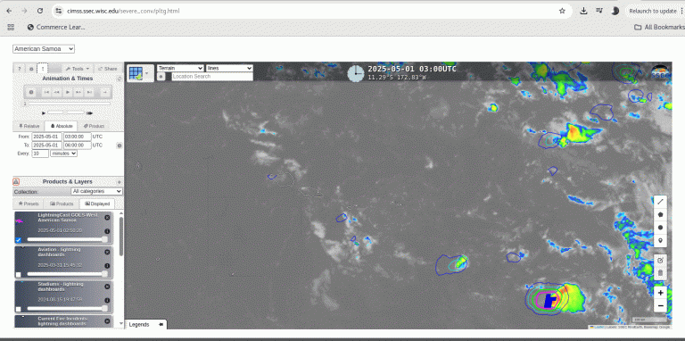Edit the To time field 06:00:00
The width and height of the screenshot is (685, 341).
coord(78,145)
